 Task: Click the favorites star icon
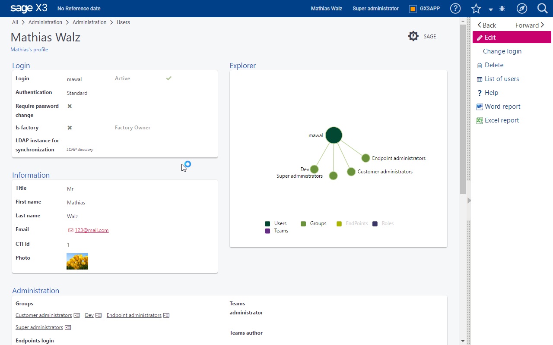pos(476,9)
